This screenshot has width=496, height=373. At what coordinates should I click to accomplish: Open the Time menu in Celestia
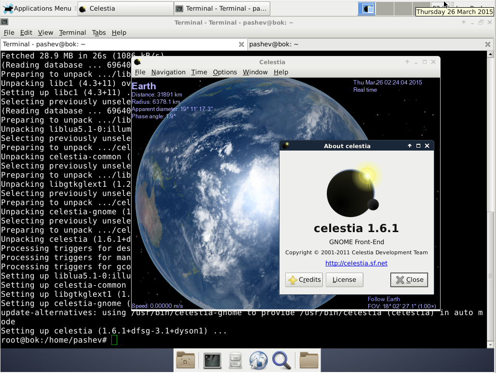[199, 72]
